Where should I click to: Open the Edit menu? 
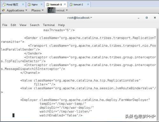(x=13, y=25)
